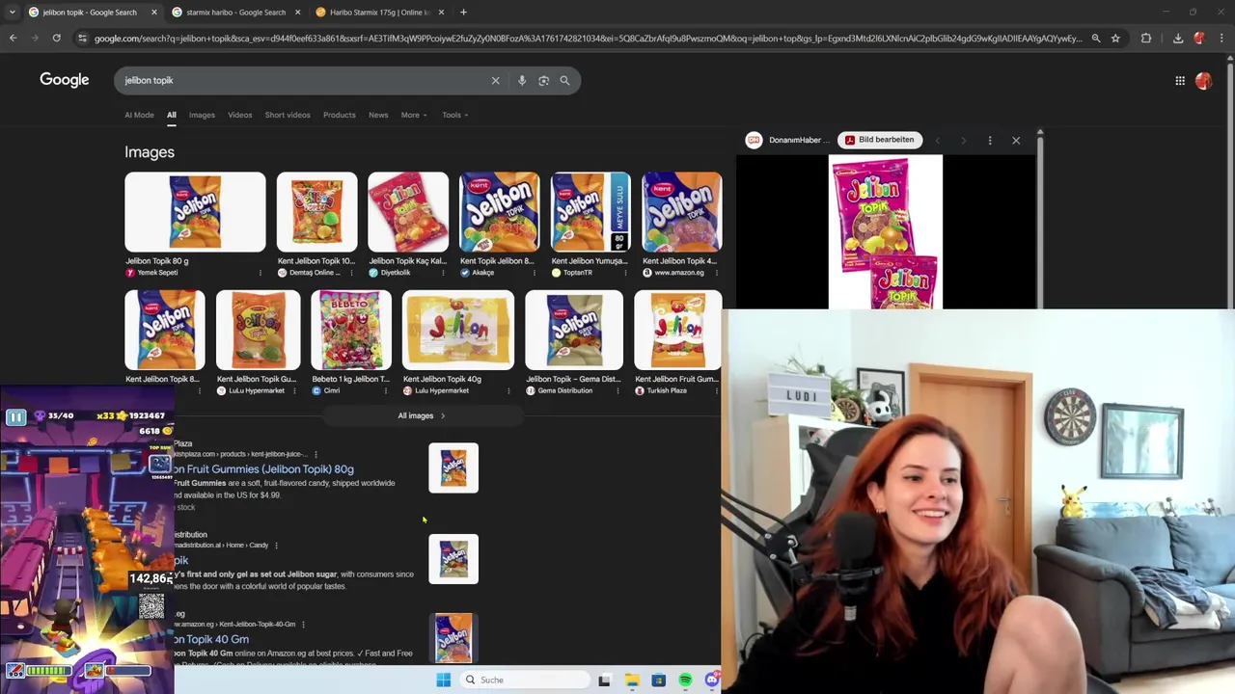This screenshot has height=694, width=1235.
Task: Open the options menu for the Home › Candy result
Action: 276,546
